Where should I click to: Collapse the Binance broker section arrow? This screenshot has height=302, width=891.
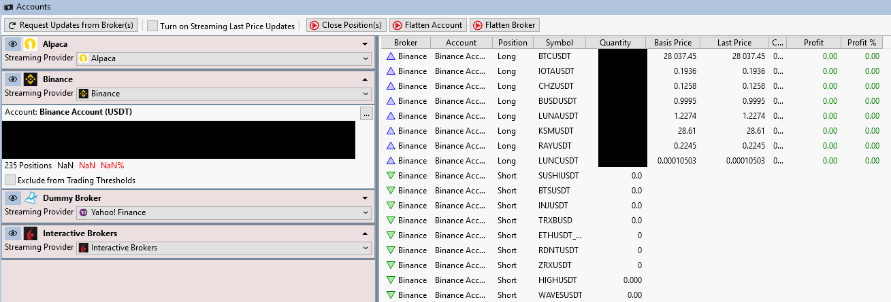pyautogui.click(x=366, y=79)
